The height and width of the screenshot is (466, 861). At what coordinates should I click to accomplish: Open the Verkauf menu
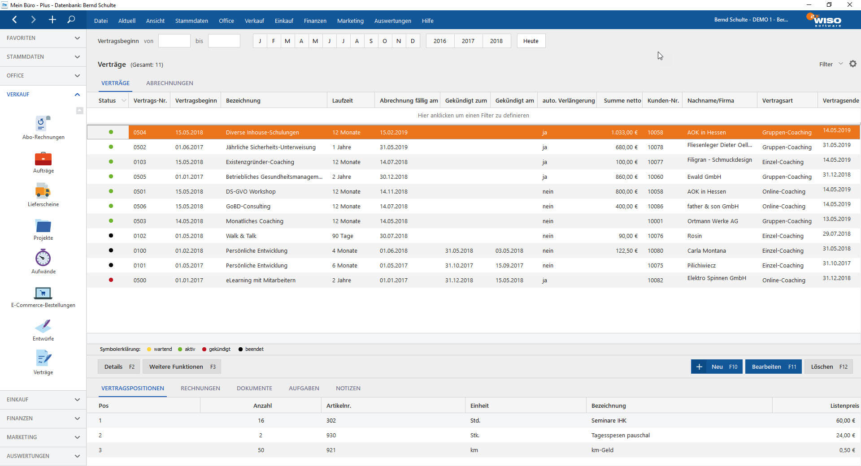(254, 21)
